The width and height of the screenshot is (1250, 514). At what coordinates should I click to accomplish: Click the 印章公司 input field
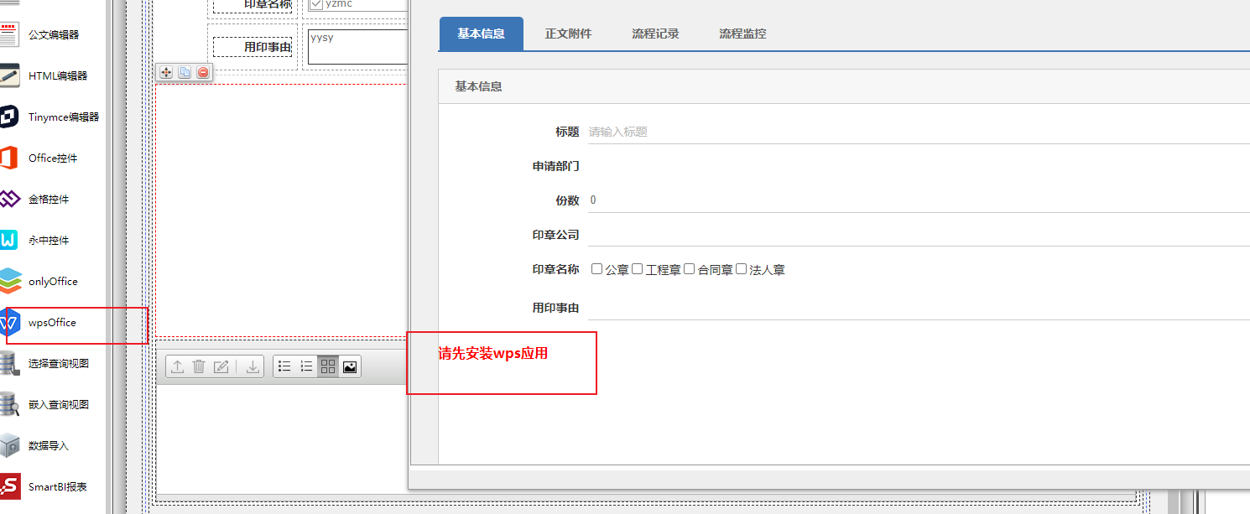(x=919, y=235)
